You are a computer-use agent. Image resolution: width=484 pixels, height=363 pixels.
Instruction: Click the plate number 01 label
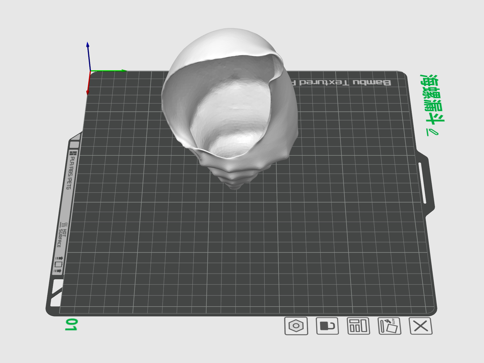tap(71, 324)
